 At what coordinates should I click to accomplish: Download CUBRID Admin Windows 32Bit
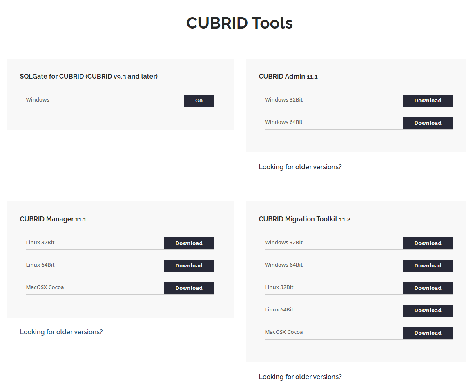[x=428, y=101]
